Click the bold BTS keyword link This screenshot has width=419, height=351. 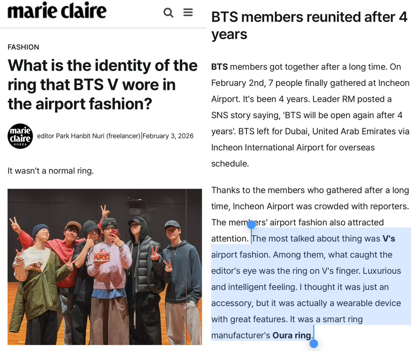tap(219, 67)
